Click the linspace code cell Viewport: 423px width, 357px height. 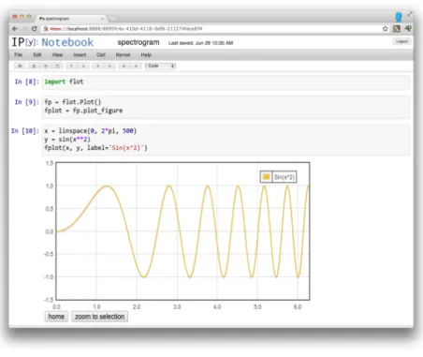226,140
